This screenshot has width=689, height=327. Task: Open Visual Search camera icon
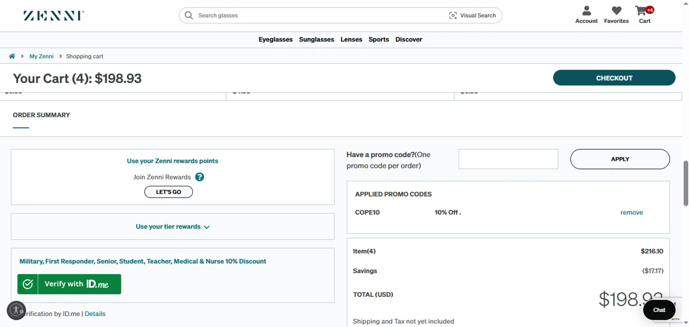click(x=453, y=16)
